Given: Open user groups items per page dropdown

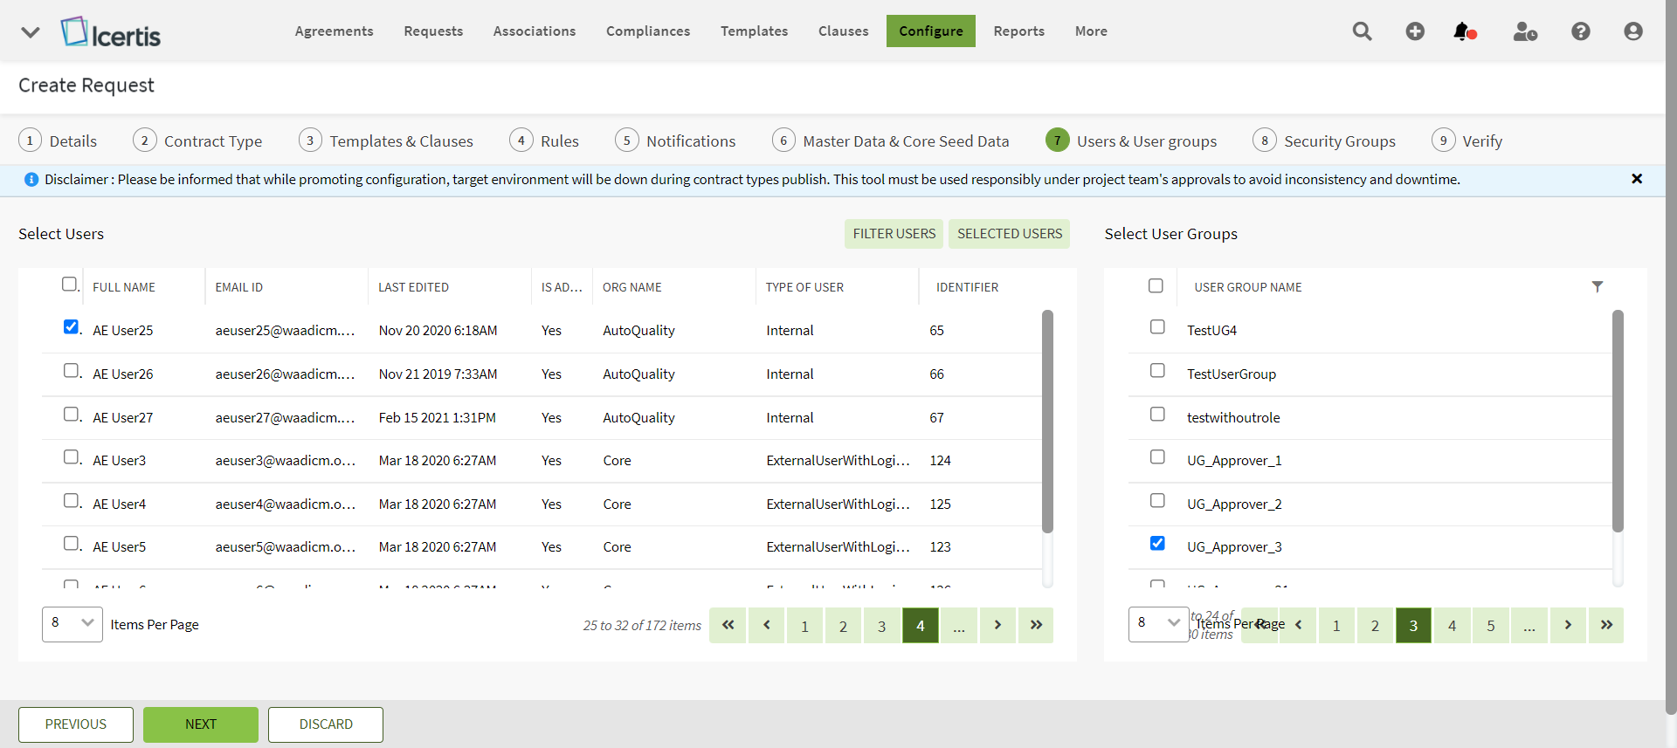Looking at the screenshot, I should click(1157, 624).
